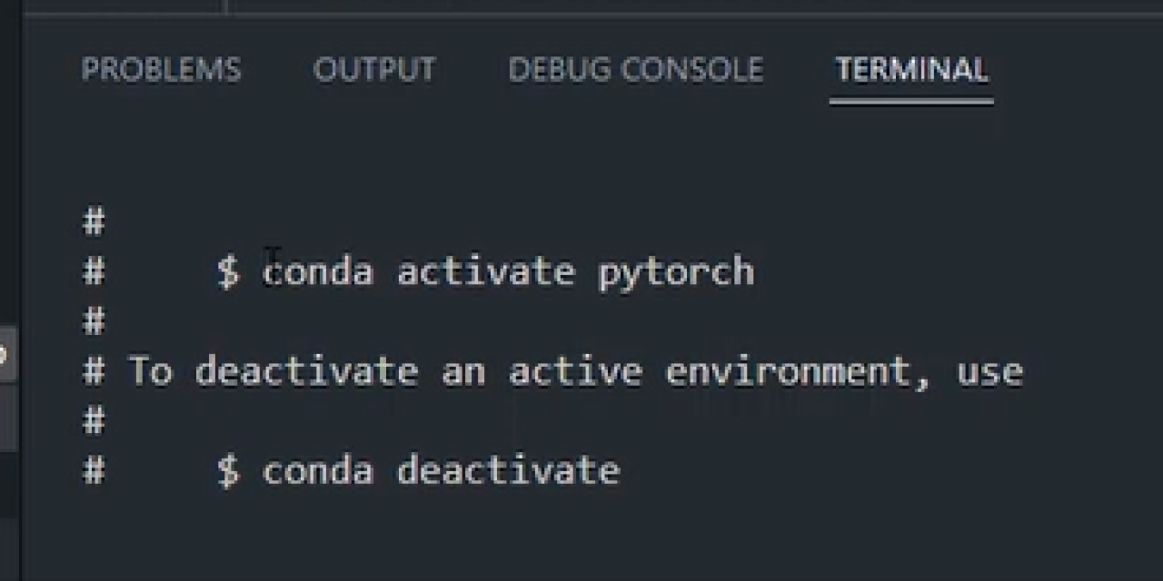Show the DEBUG CONSOLE tab
Viewport: 1163px width, 581px height.
tap(635, 70)
